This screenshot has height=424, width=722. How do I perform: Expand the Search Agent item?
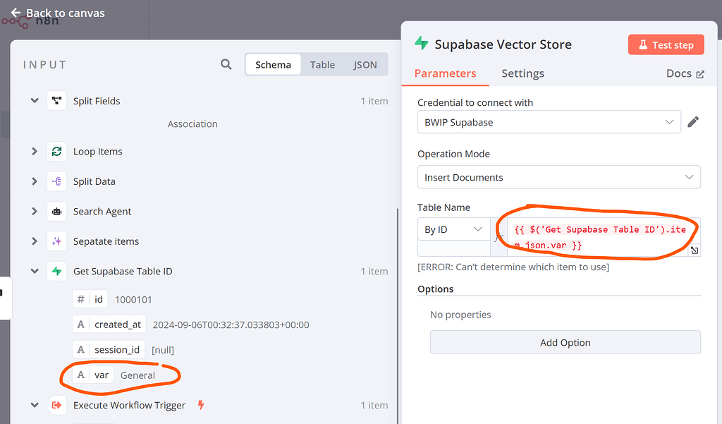pyautogui.click(x=34, y=211)
